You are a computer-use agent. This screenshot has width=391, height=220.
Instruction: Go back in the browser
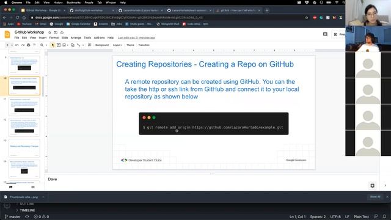[4, 18]
